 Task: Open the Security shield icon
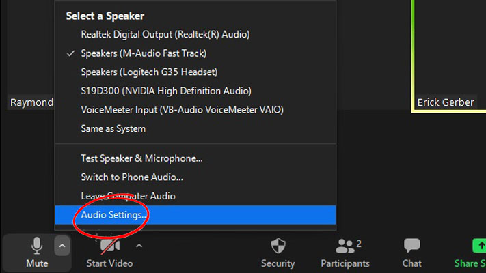point(278,246)
